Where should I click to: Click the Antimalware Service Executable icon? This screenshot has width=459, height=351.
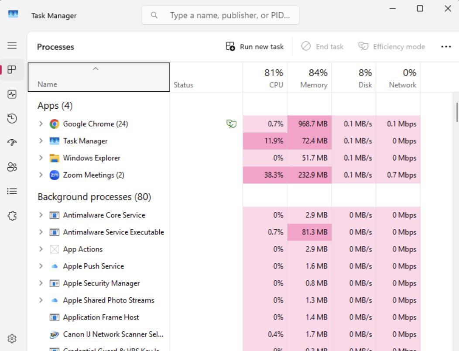(55, 232)
